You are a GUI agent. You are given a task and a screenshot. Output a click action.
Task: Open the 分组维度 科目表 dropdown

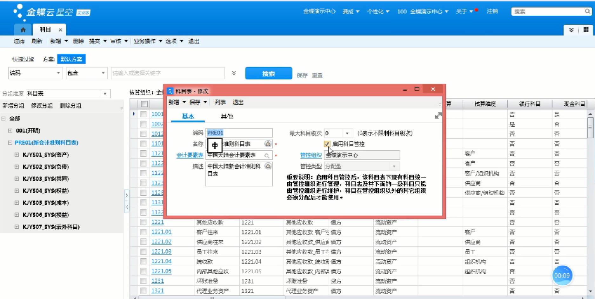tap(105, 94)
